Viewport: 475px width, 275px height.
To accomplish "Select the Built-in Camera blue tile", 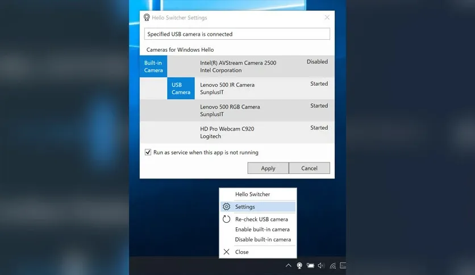I will [153, 66].
